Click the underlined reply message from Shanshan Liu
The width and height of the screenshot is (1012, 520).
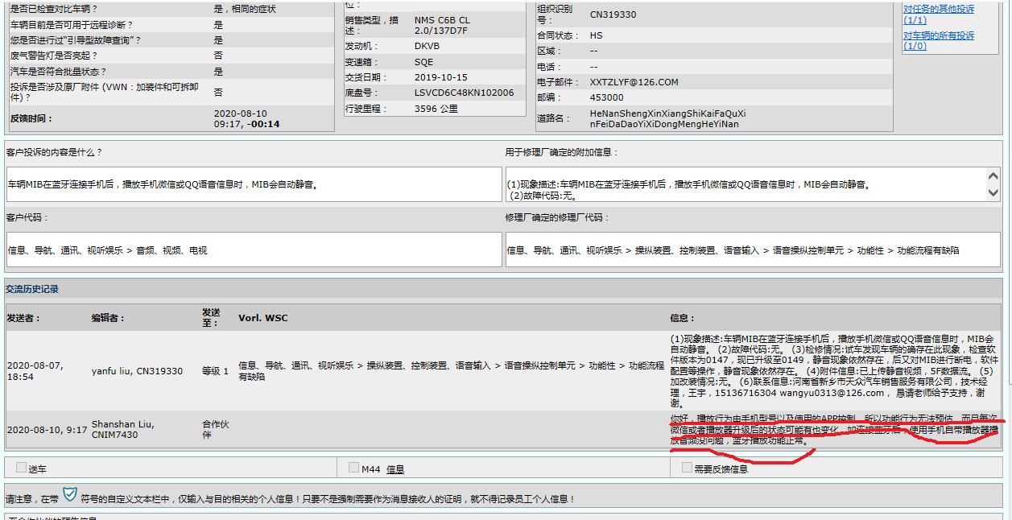pos(834,430)
